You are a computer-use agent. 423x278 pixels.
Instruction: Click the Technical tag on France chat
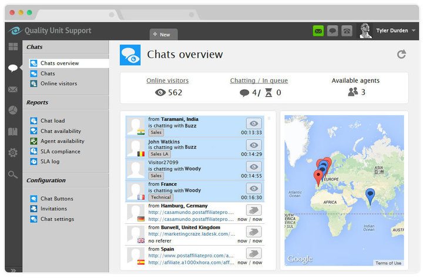[x=161, y=197]
